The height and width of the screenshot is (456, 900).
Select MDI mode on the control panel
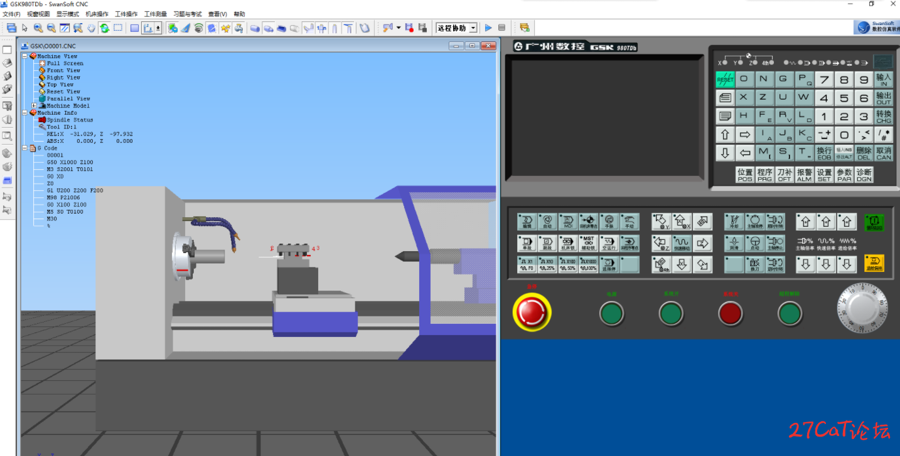pyautogui.click(x=568, y=222)
